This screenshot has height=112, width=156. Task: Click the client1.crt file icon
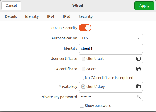pyautogui.click(x=83, y=59)
